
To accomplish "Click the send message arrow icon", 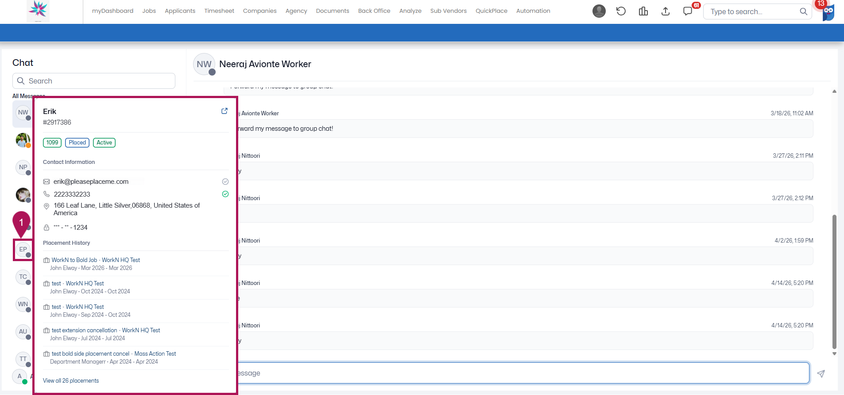I will pyautogui.click(x=821, y=374).
